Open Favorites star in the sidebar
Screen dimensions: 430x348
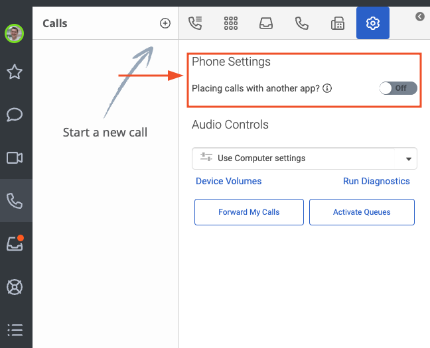point(15,72)
